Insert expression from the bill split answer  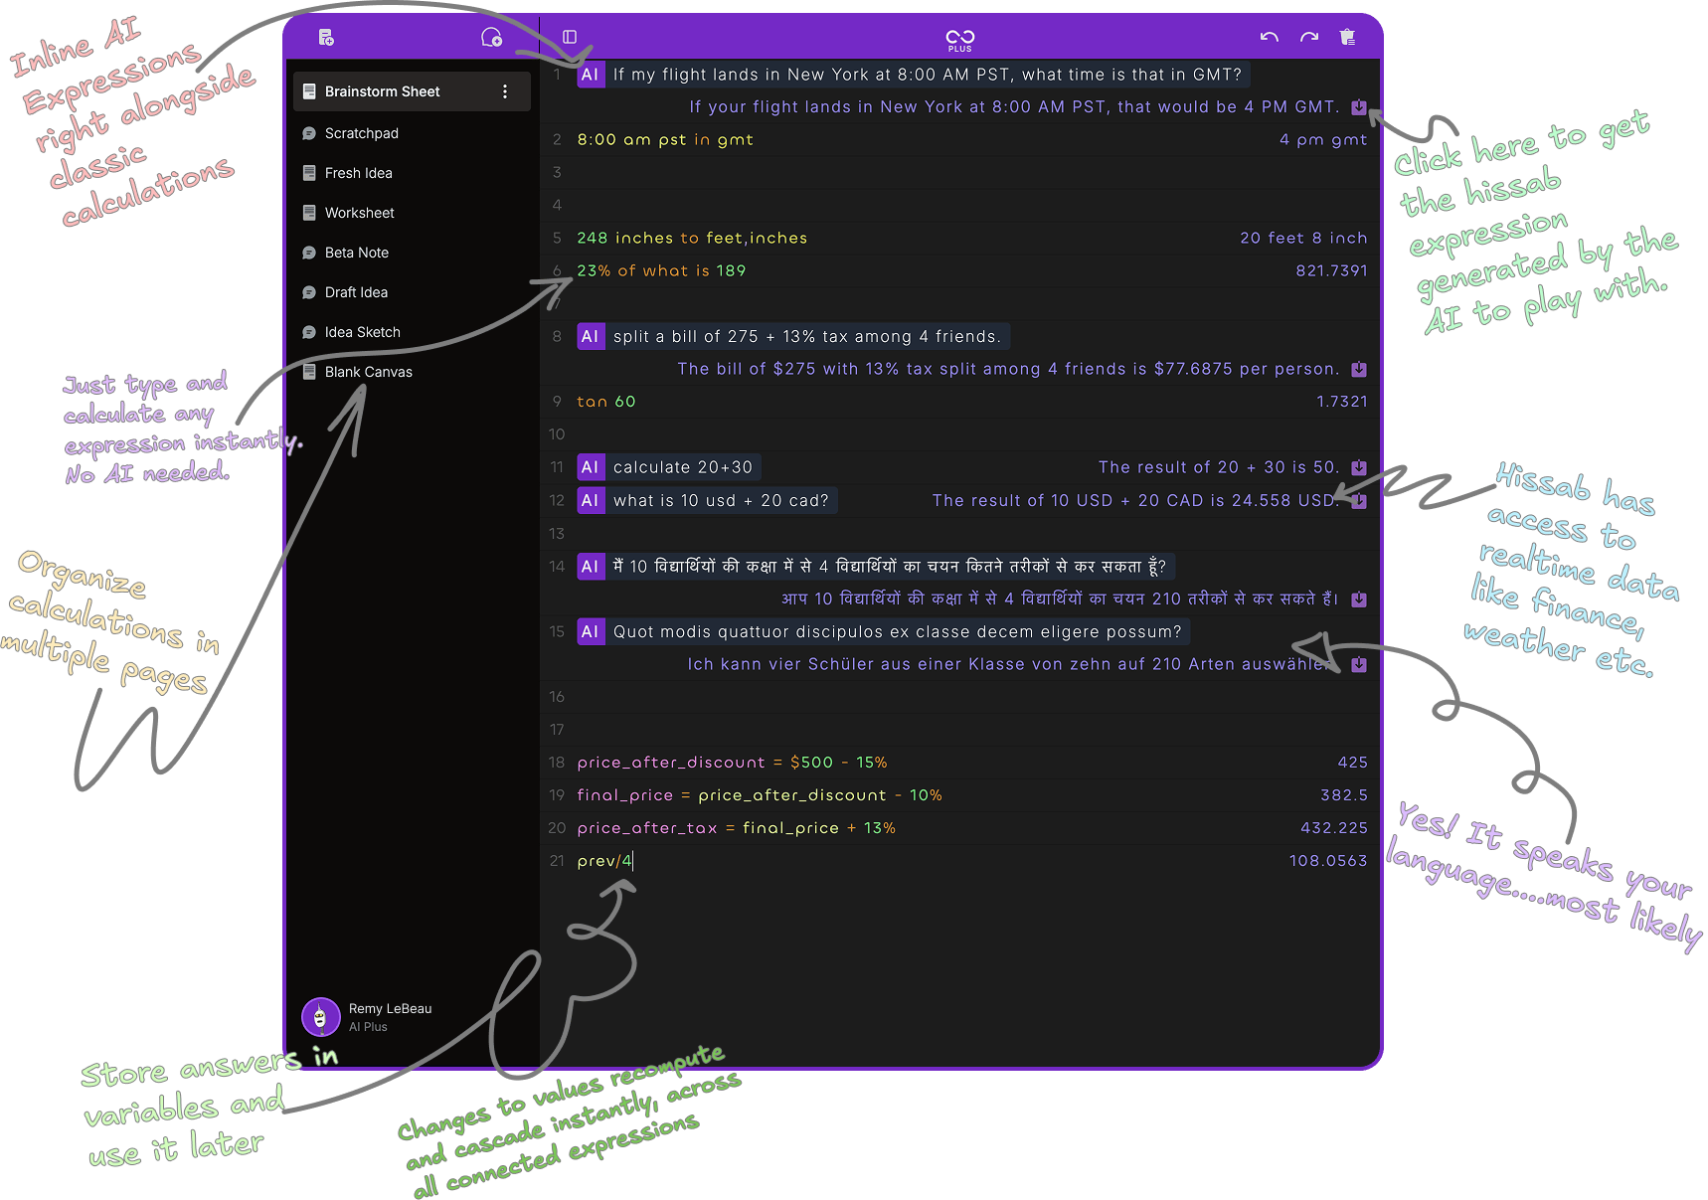[x=1359, y=370]
